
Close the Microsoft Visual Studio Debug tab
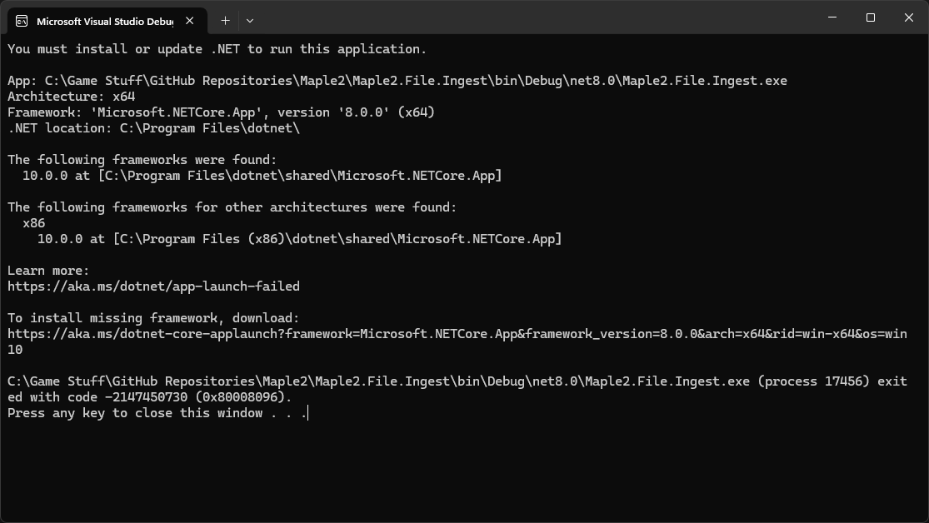[x=192, y=20]
